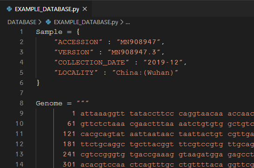This screenshot has height=168, width=254.
Task: Click line number 6 in the gutter
Action: (x=21, y=83)
